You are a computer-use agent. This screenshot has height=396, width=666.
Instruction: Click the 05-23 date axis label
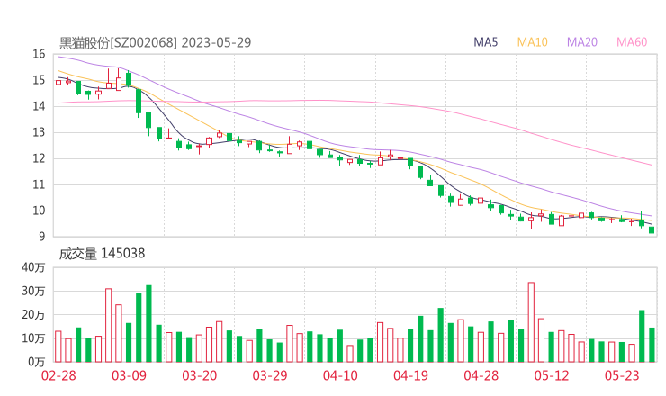[622, 375]
